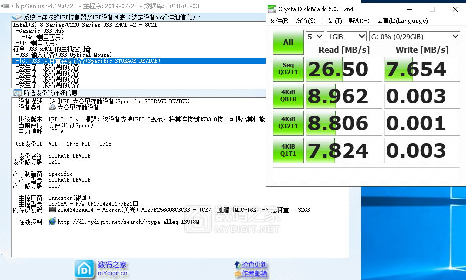This screenshot has width=466, height=280.
Task: Minimize the CrystalDiskMark window
Action: click(410, 9)
